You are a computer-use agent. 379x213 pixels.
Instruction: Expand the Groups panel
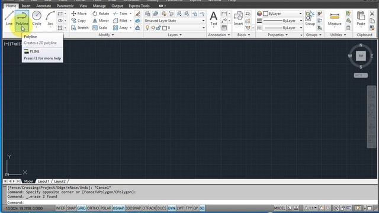coord(314,35)
